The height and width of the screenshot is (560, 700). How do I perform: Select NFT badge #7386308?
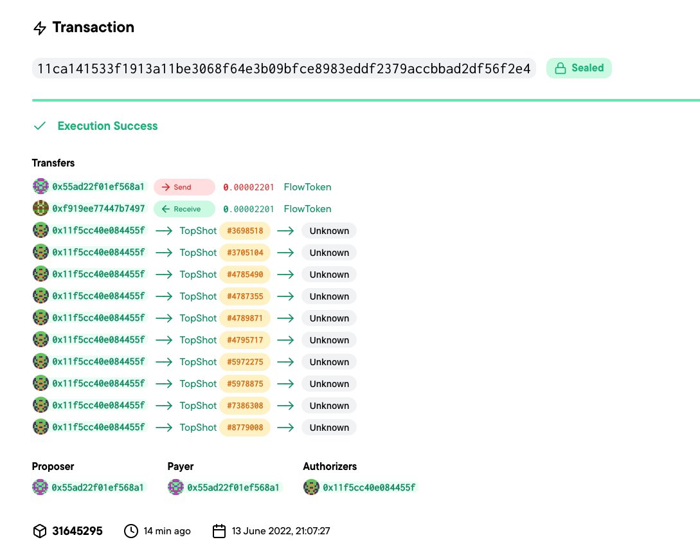coord(245,406)
